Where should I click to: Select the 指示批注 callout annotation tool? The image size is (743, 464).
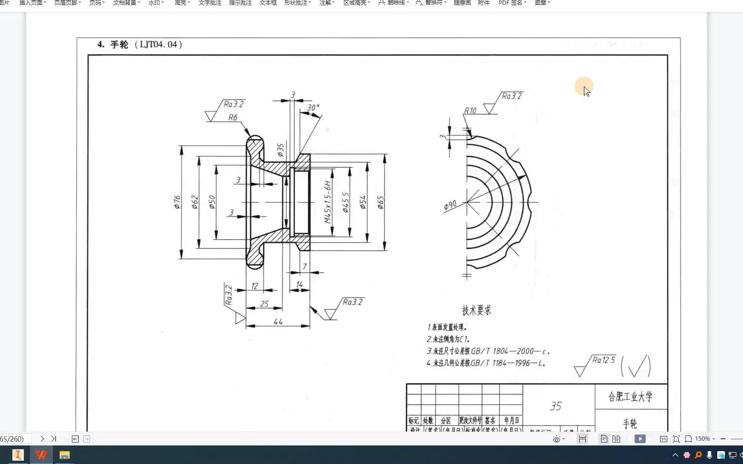(241, 3)
